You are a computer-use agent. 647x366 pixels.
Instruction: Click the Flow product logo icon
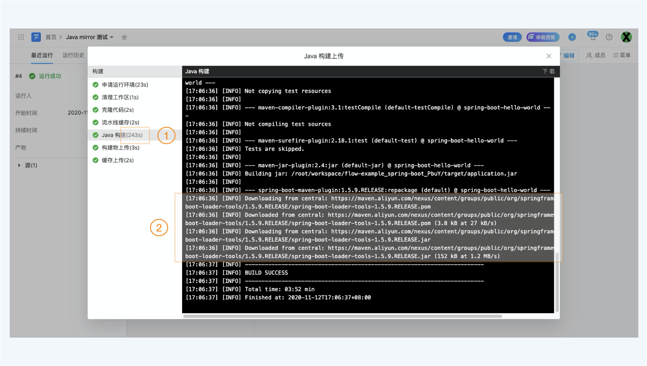[36, 37]
